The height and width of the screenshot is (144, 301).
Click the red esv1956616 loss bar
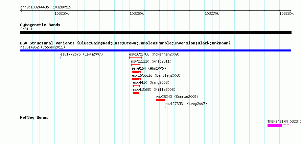(137, 79)
